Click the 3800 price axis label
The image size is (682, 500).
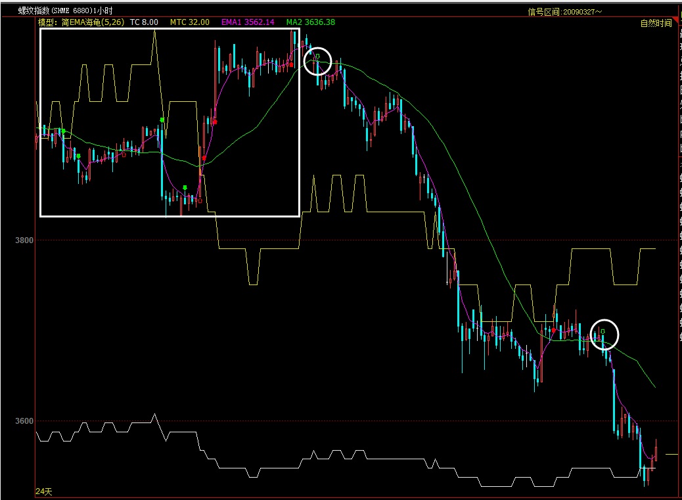pyautogui.click(x=25, y=240)
